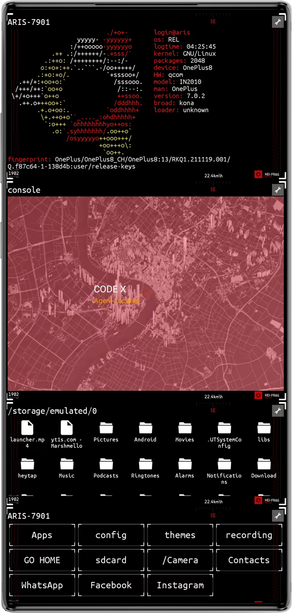Select the themes button
The image size is (292, 613).
[x=180, y=535]
